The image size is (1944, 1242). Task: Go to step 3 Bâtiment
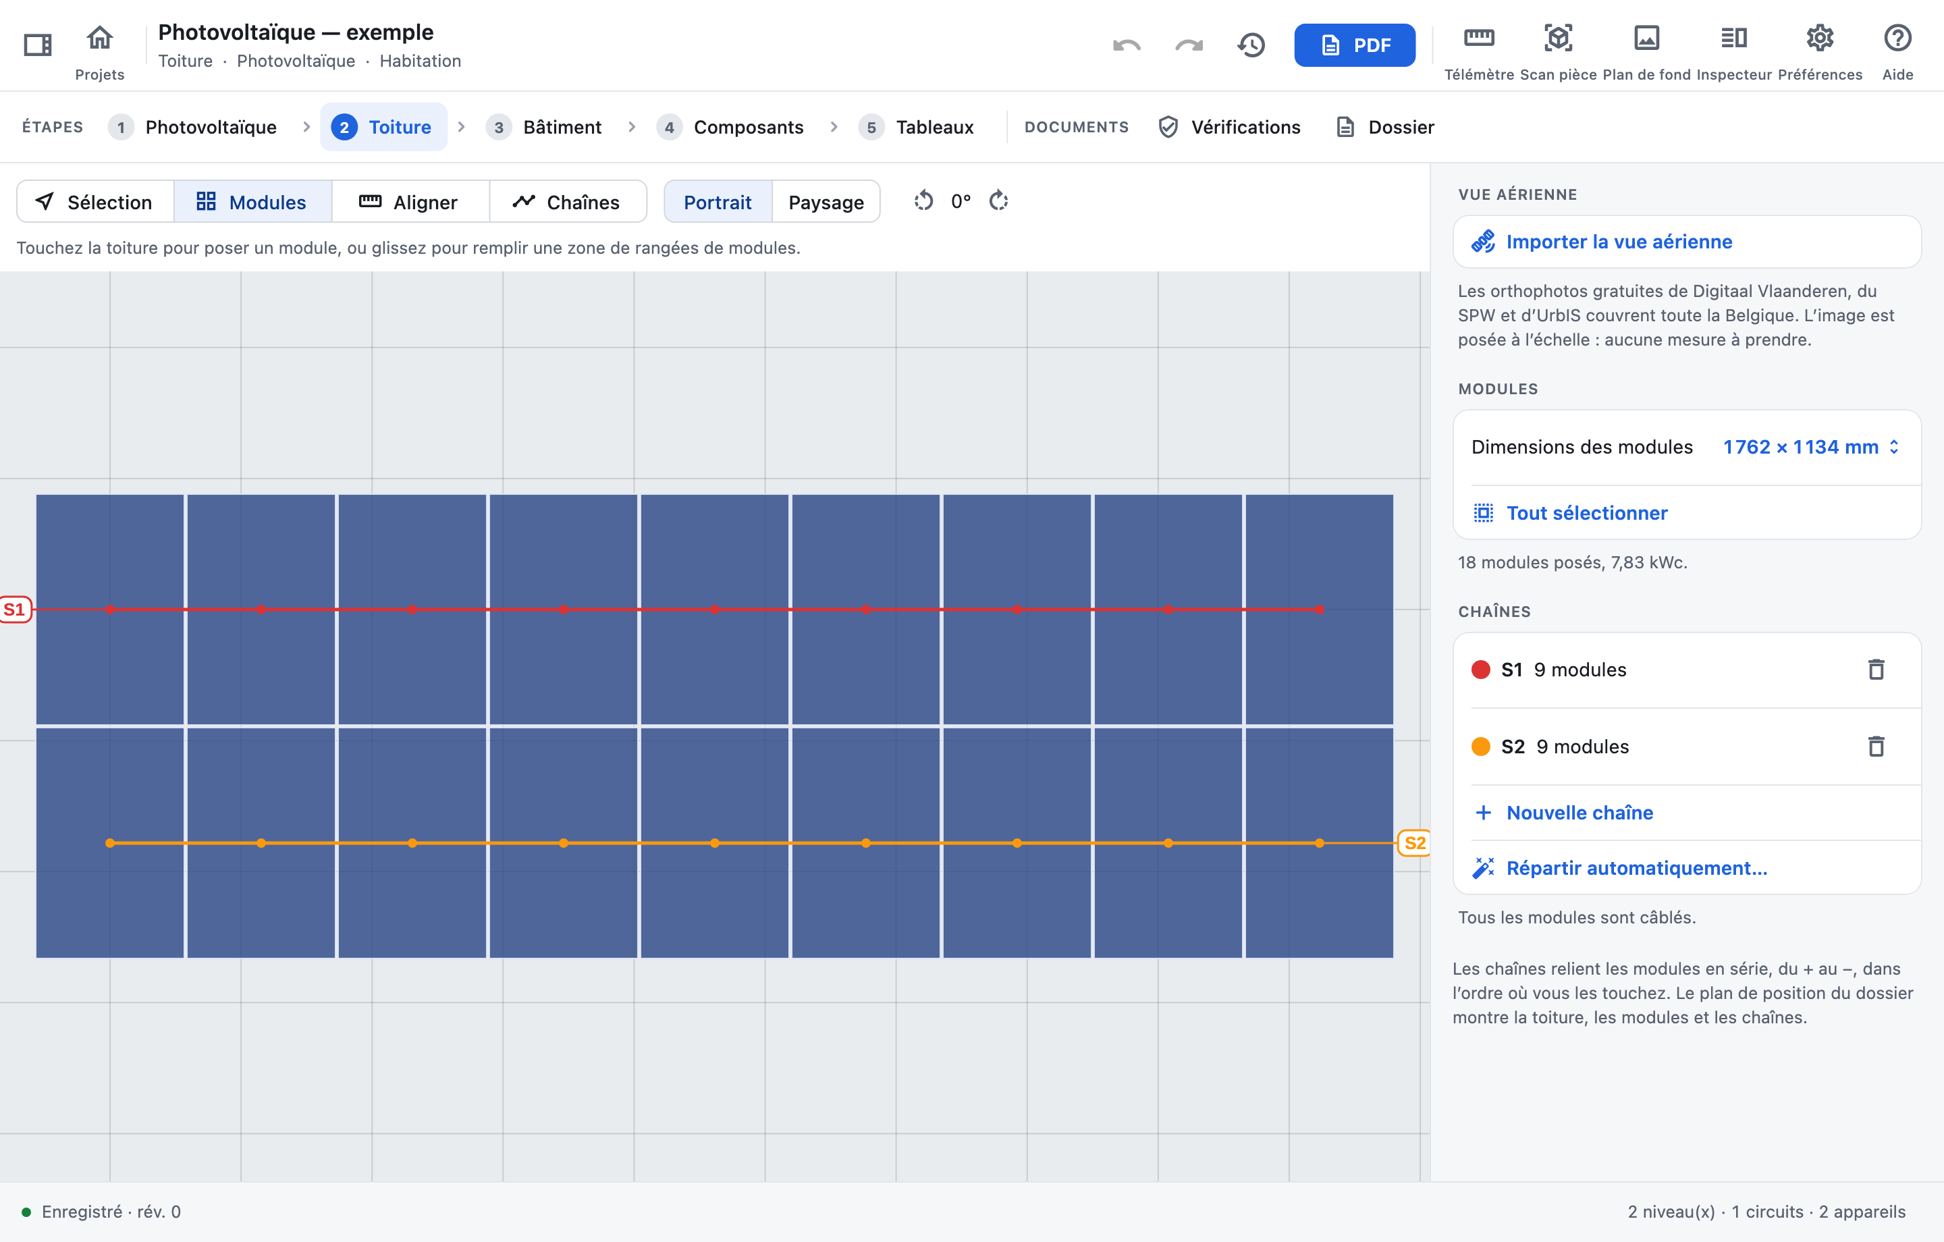544,127
